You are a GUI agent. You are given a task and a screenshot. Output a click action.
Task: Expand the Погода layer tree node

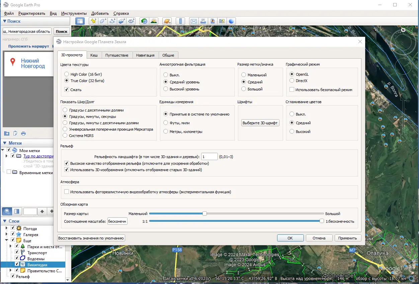(x=7, y=228)
